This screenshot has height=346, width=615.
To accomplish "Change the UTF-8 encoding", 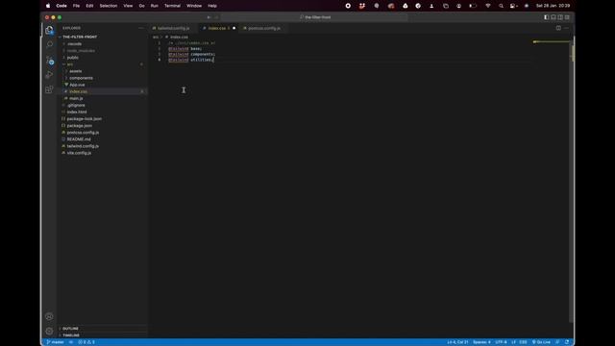I will 501,342.
